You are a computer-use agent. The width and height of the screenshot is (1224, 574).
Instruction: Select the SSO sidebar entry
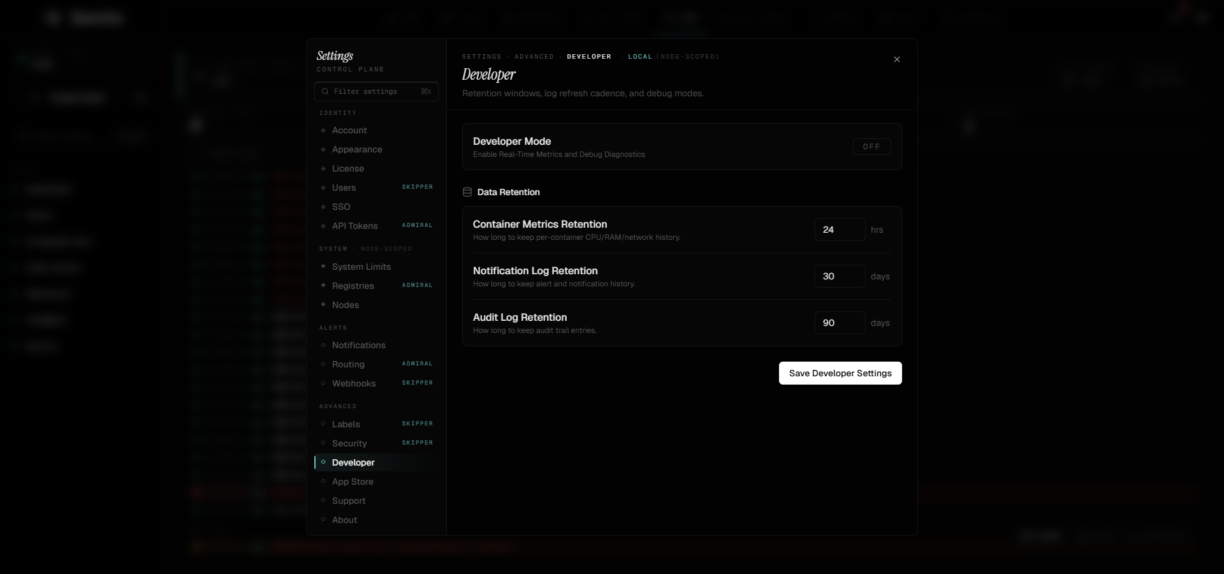(x=376, y=207)
